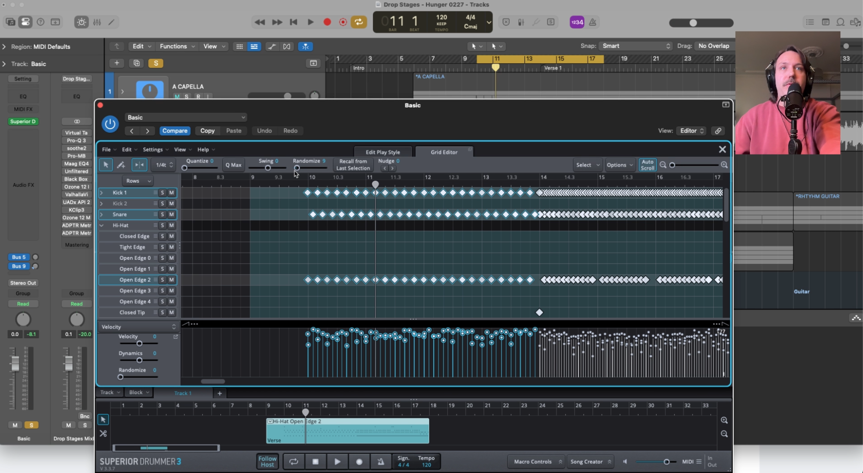863x473 pixels.
Task: Select the arrow pointer tool in Grid Editor
Action: [106, 165]
